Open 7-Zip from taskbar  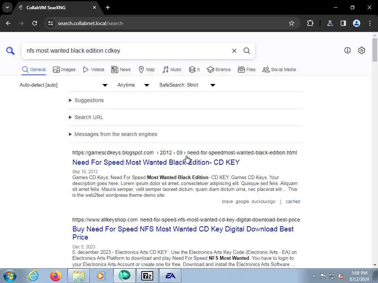pyautogui.click(x=147, y=276)
